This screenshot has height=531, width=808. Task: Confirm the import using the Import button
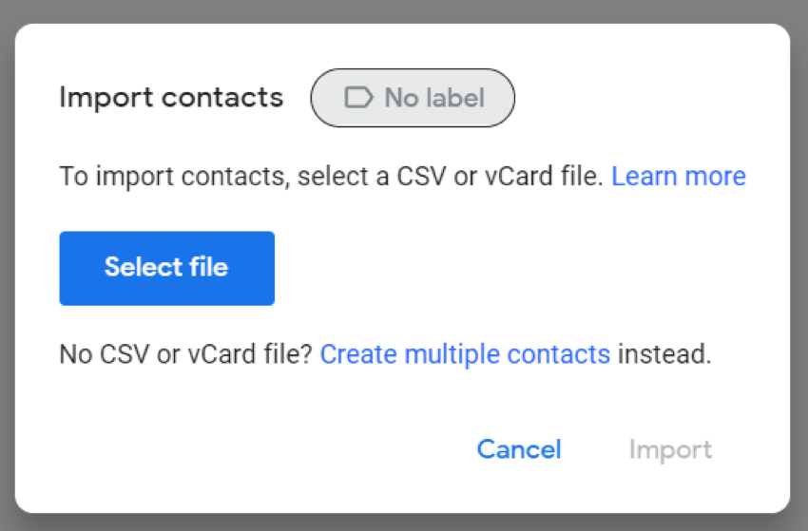click(670, 449)
